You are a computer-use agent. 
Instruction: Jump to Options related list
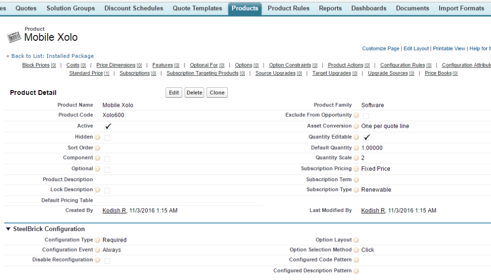[x=247, y=65]
